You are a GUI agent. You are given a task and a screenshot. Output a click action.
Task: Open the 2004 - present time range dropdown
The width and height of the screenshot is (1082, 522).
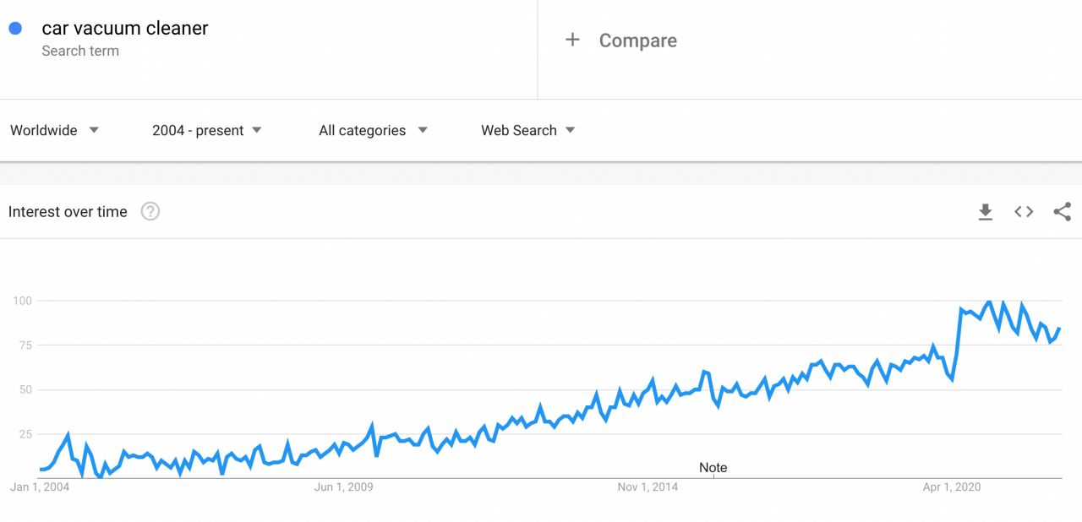point(207,130)
